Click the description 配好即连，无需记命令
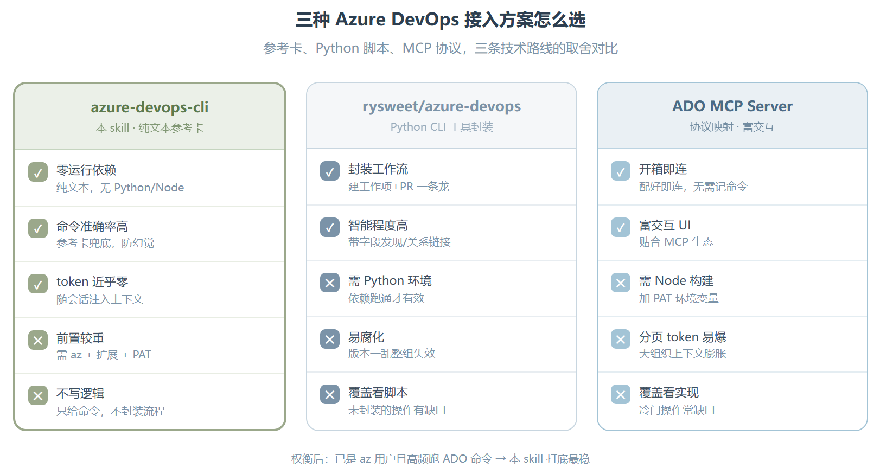The image size is (880, 474). [x=693, y=187]
